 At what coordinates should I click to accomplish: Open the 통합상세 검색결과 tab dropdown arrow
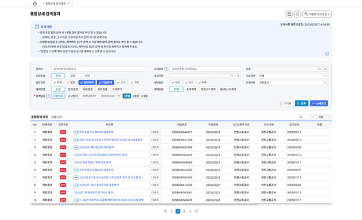(x=69, y=3)
